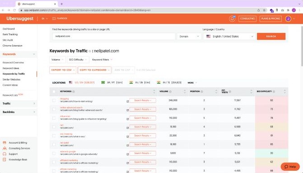Go to Rank Tracking in sidebar
Screen dimensions: 303x173
click(x=10, y=34)
